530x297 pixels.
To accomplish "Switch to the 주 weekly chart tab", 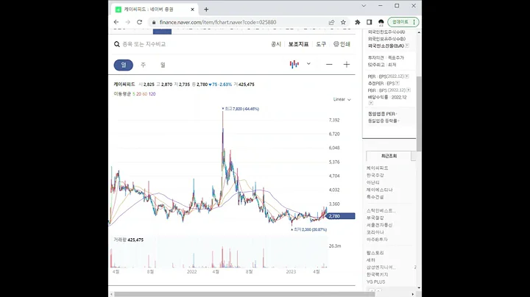I will (x=143, y=65).
